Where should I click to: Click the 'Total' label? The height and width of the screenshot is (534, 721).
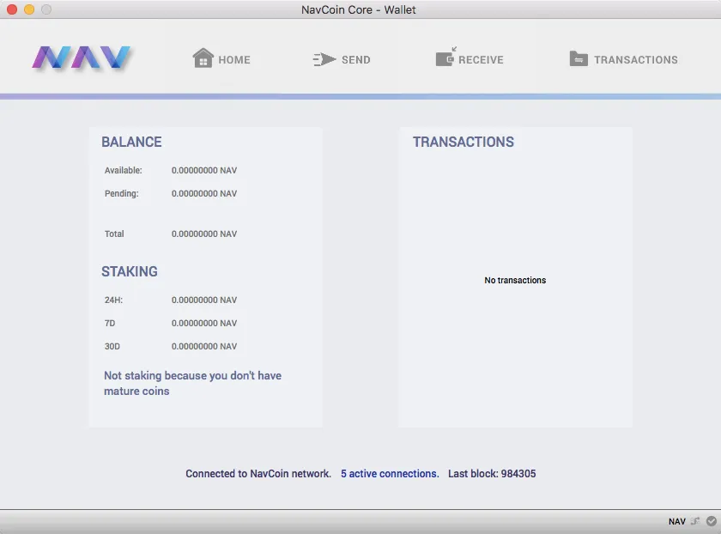click(114, 234)
